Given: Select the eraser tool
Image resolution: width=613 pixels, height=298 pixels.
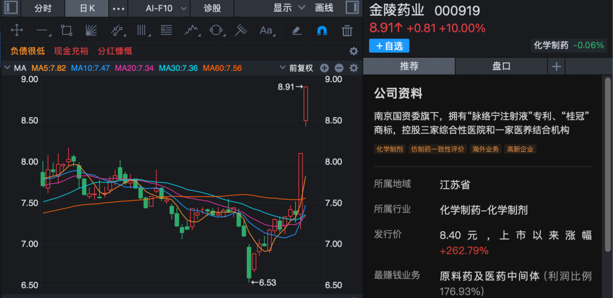Looking at the screenshot, I should coord(296,31).
